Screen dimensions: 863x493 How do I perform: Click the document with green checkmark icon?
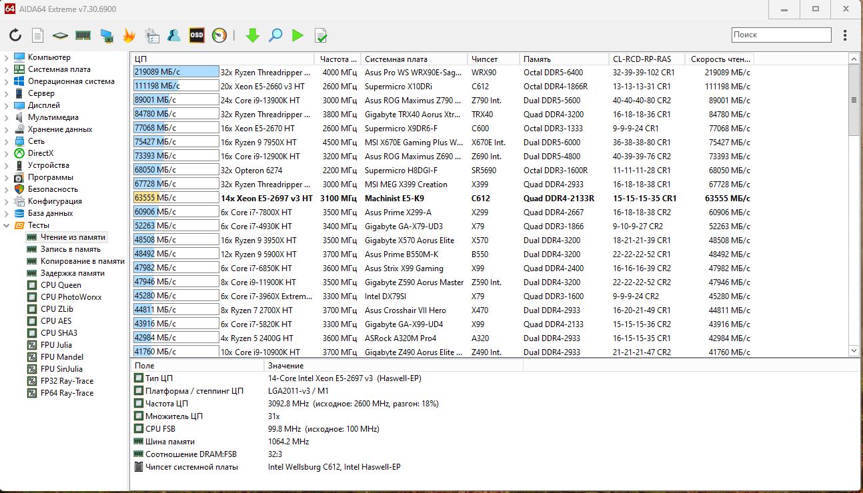(321, 35)
